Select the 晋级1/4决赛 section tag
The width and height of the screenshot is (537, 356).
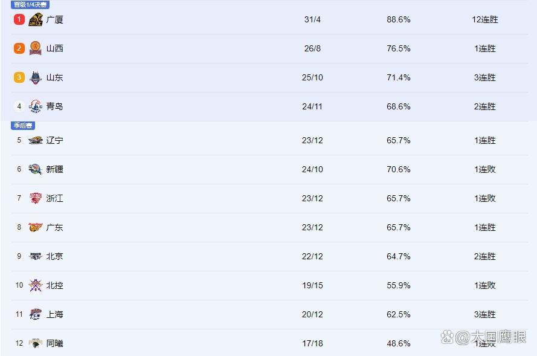coord(30,5)
